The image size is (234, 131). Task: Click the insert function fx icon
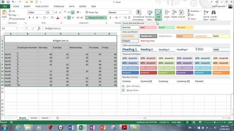pos(39,28)
